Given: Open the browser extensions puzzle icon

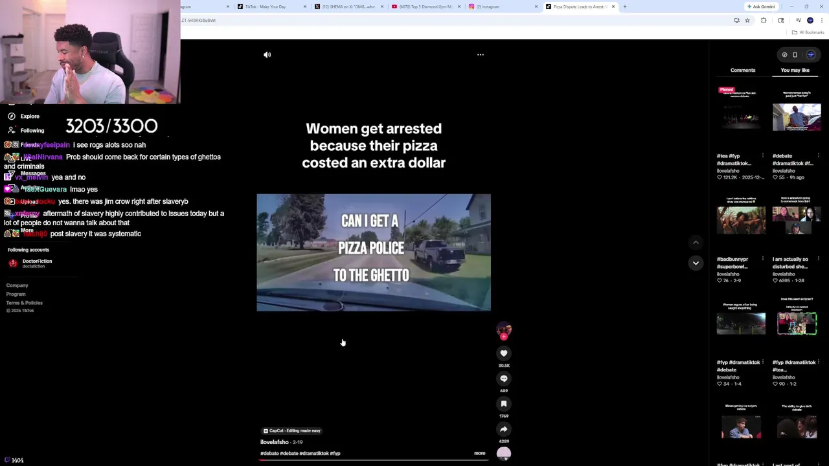Looking at the screenshot, I should [x=764, y=21].
